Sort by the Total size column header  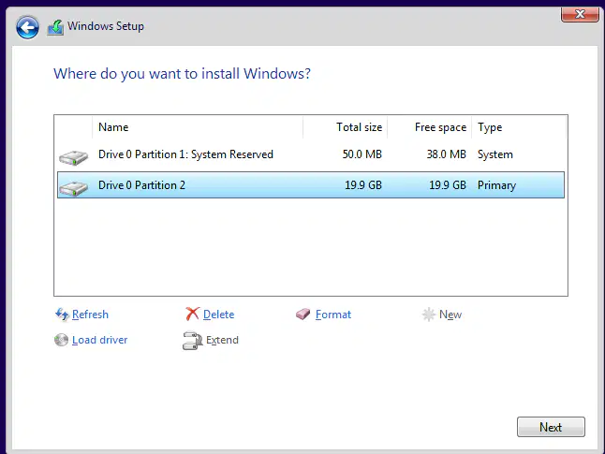[x=346, y=127]
